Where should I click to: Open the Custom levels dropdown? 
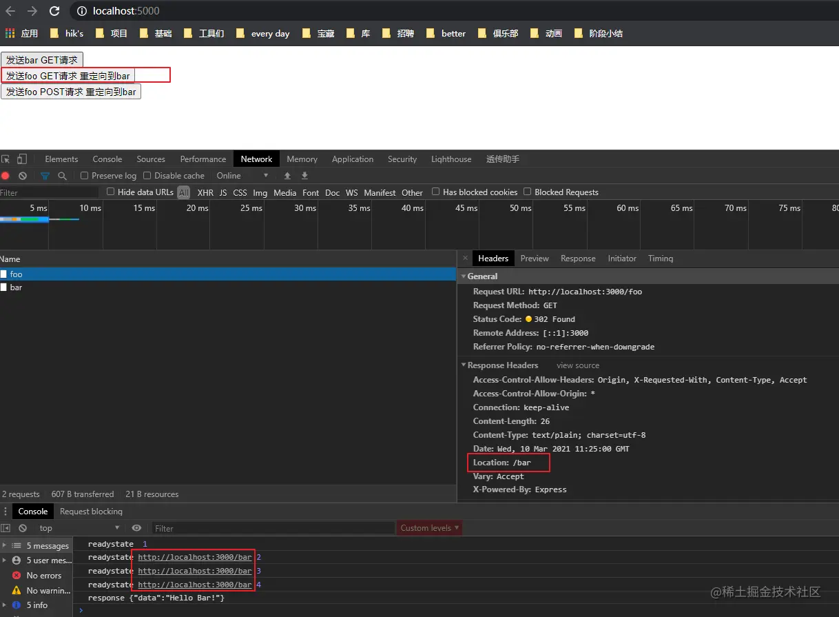430,528
